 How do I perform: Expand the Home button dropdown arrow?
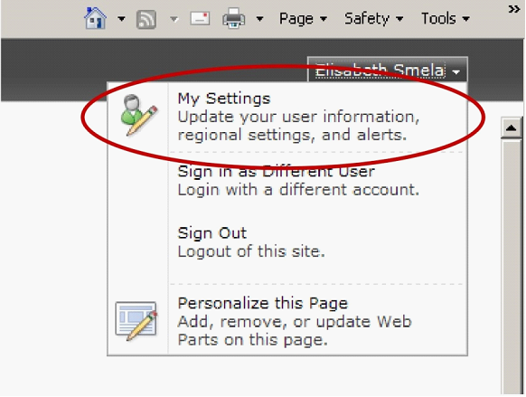pos(121,19)
